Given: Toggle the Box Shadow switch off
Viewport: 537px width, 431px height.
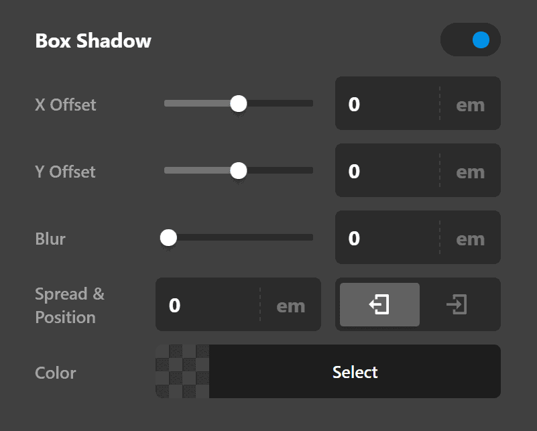Looking at the screenshot, I should (471, 40).
